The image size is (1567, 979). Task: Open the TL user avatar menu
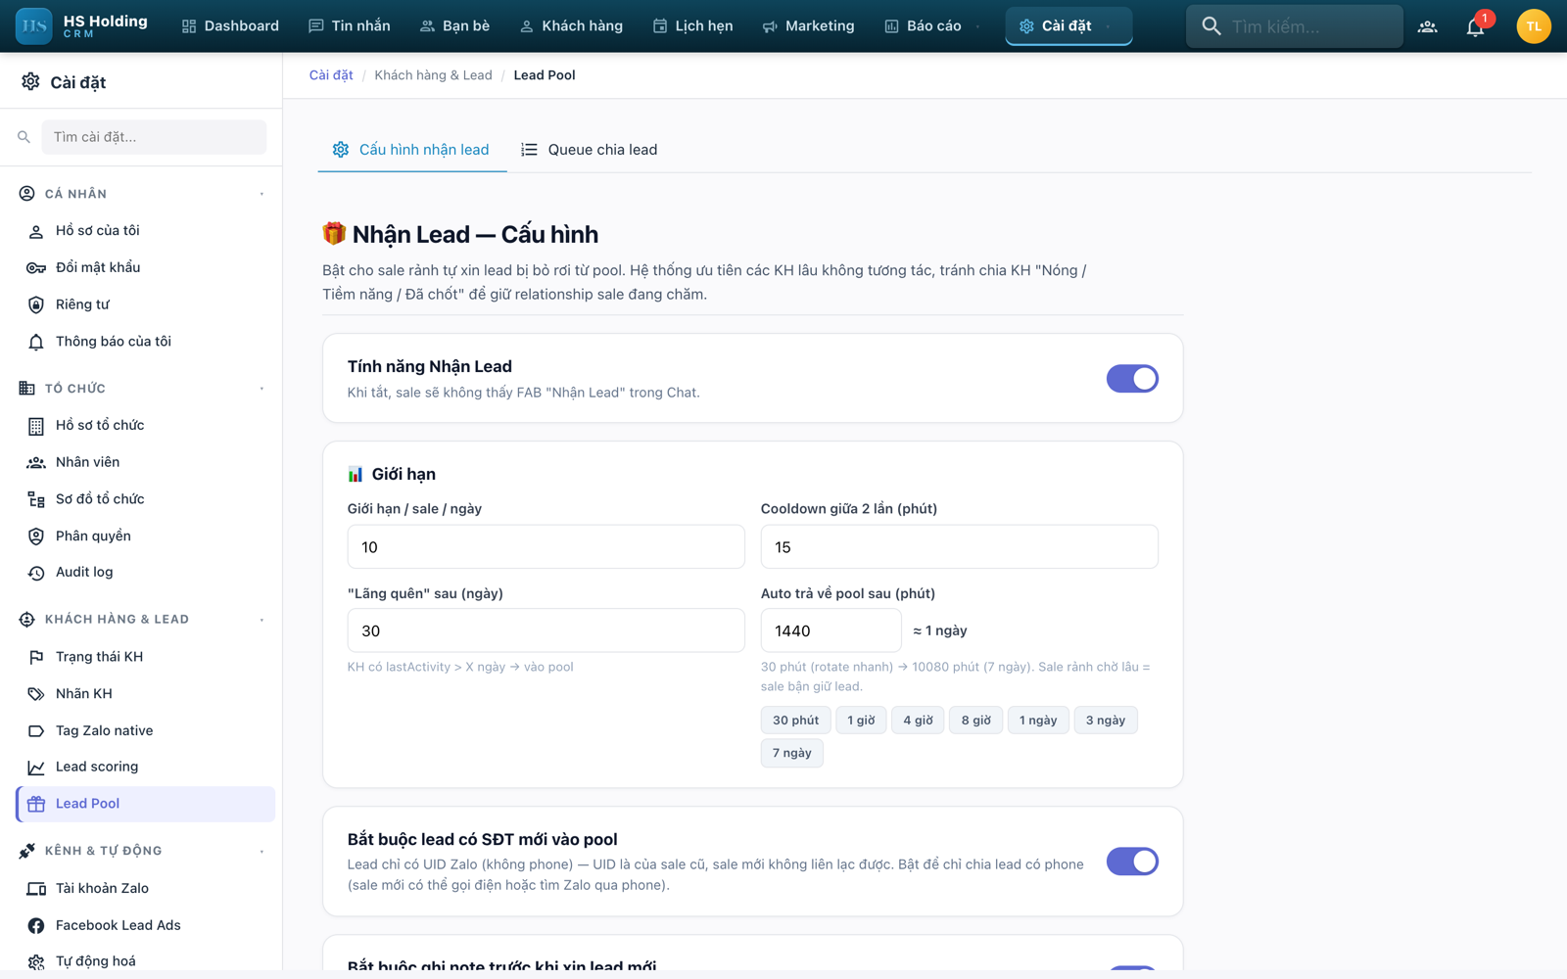(1533, 26)
